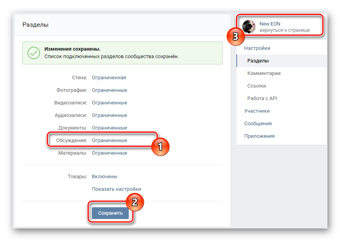Click the green checkmark success icon

[x=33, y=53]
